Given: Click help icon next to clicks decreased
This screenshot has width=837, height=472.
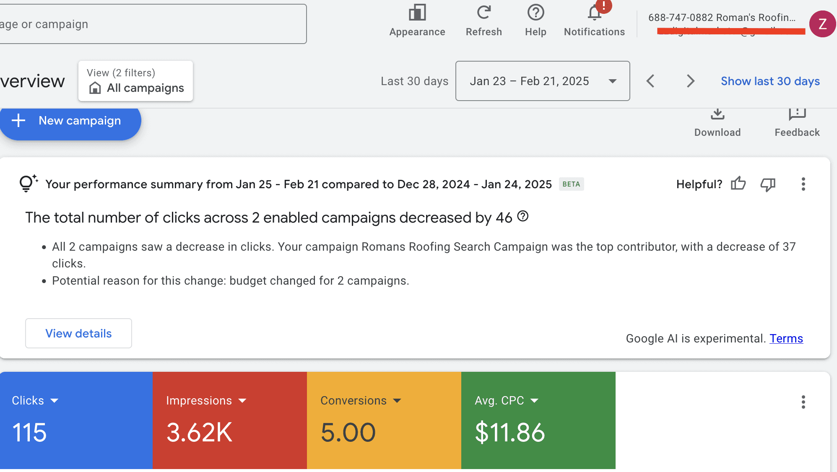Looking at the screenshot, I should click(x=522, y=217).
